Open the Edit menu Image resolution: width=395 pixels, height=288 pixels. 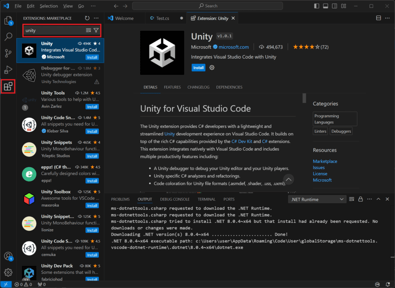pos(30,6)
